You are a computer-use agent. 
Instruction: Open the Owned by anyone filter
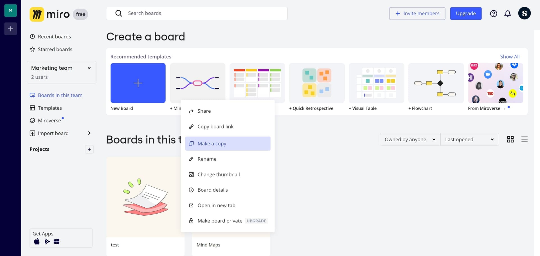click(x=410, y=139)
